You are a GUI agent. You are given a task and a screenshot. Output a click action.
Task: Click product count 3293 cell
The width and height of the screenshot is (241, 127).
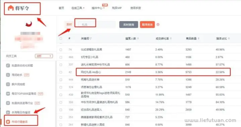(x=189, y=50)
